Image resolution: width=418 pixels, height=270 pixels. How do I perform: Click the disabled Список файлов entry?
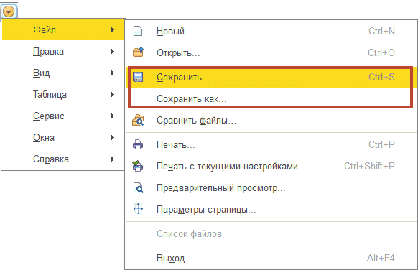271,233
